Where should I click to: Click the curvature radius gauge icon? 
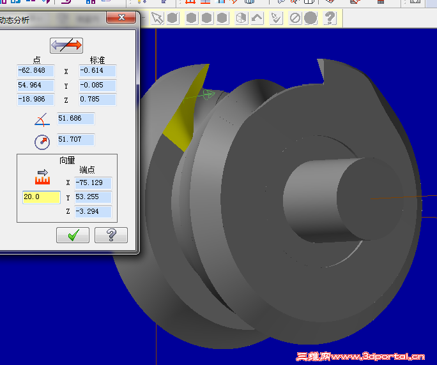coord(42,142)
